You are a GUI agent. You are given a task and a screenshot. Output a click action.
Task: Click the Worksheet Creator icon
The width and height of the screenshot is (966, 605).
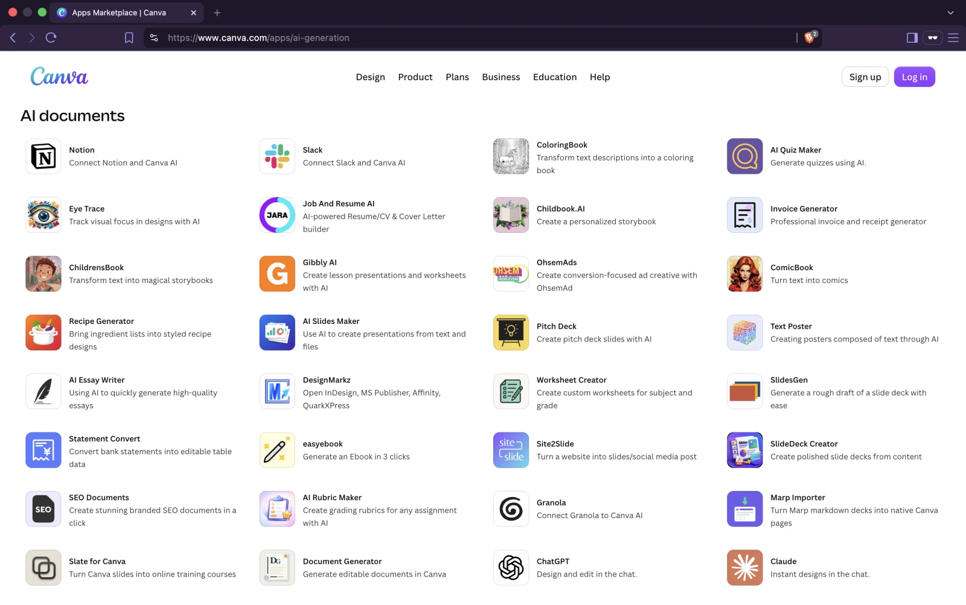click(511, 391)
